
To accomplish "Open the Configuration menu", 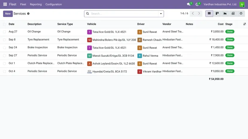I will [54, 4].
